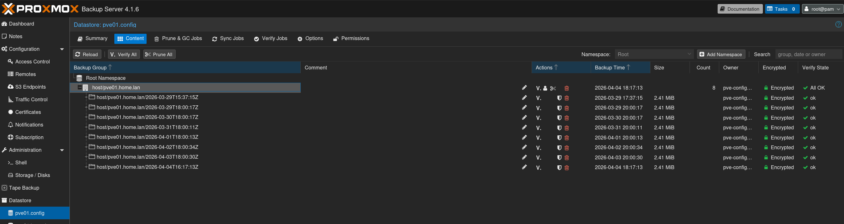Click the Prune All button
This screenshot has width=844, height=224.
159,54
